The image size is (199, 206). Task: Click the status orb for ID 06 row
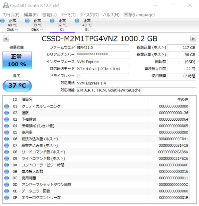click(x=6, y=139)
